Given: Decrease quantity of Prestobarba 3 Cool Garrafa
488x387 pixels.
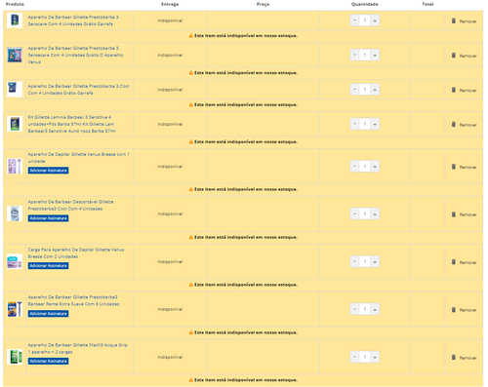Looking at the screenshot, I should [x=354, y=90].
